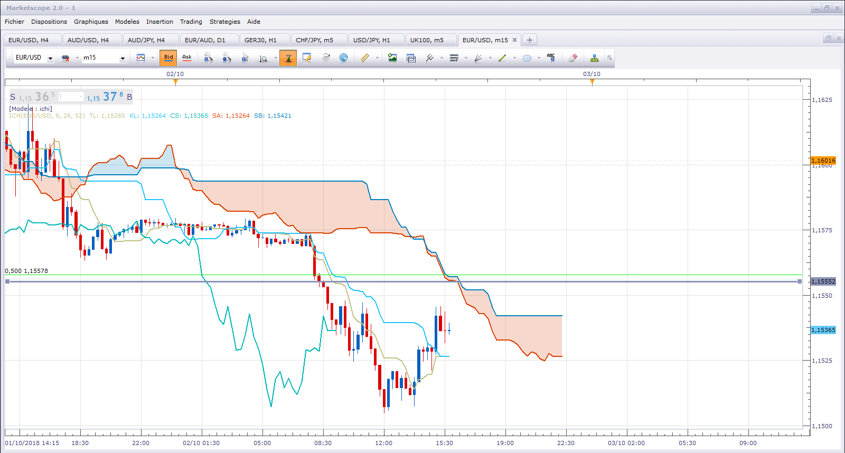Viewport: 845px width, 453px height.
Task: Select the ruler measurement tool
Action: [x=365, y=58]
